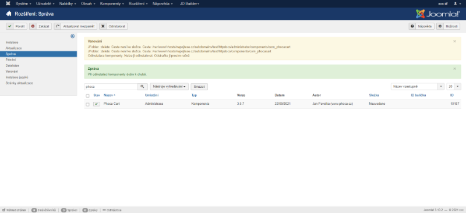Click Aktualizovat mezipaměť button
The width and height of the screenshot is (466, 213).
point(76,26)
